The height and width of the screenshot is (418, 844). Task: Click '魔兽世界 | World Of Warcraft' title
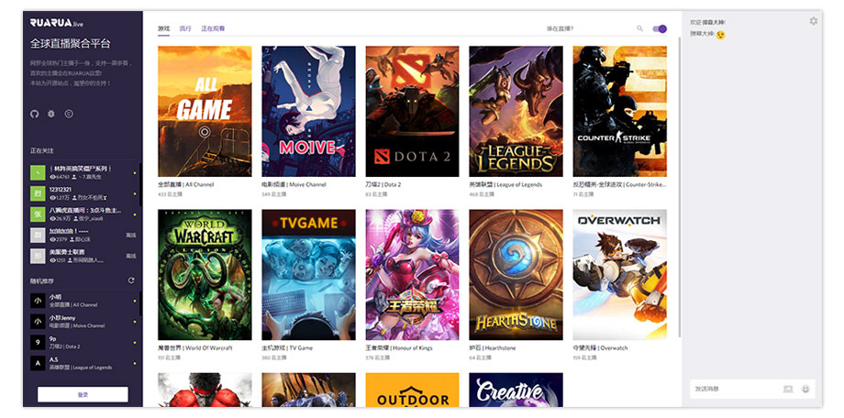tap(194, 348)
